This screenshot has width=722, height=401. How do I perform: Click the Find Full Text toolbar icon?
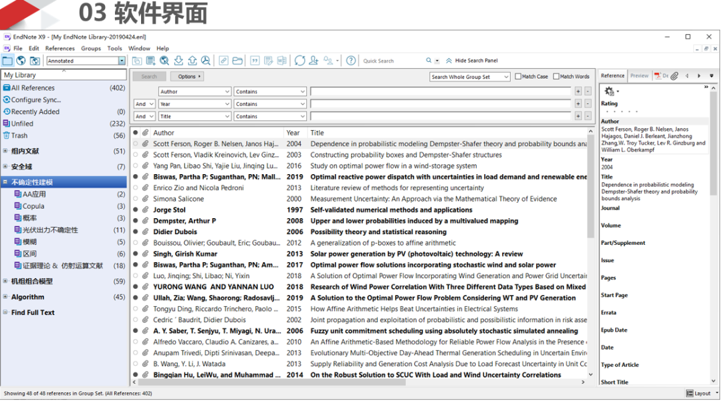click(206, 61)
